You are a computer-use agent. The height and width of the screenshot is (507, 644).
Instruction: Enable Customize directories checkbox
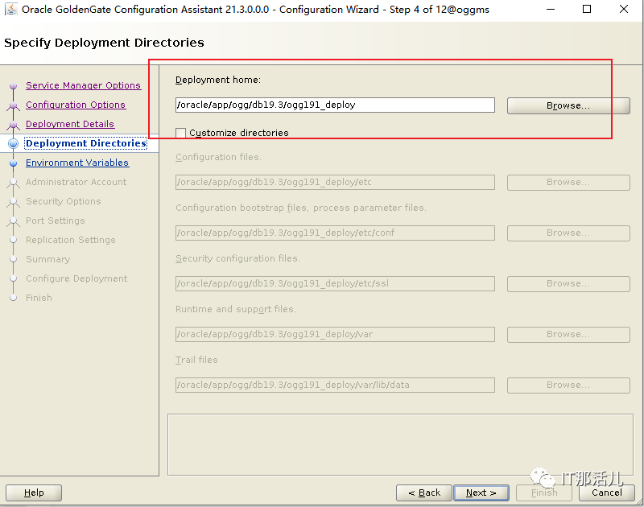(180, 133)
